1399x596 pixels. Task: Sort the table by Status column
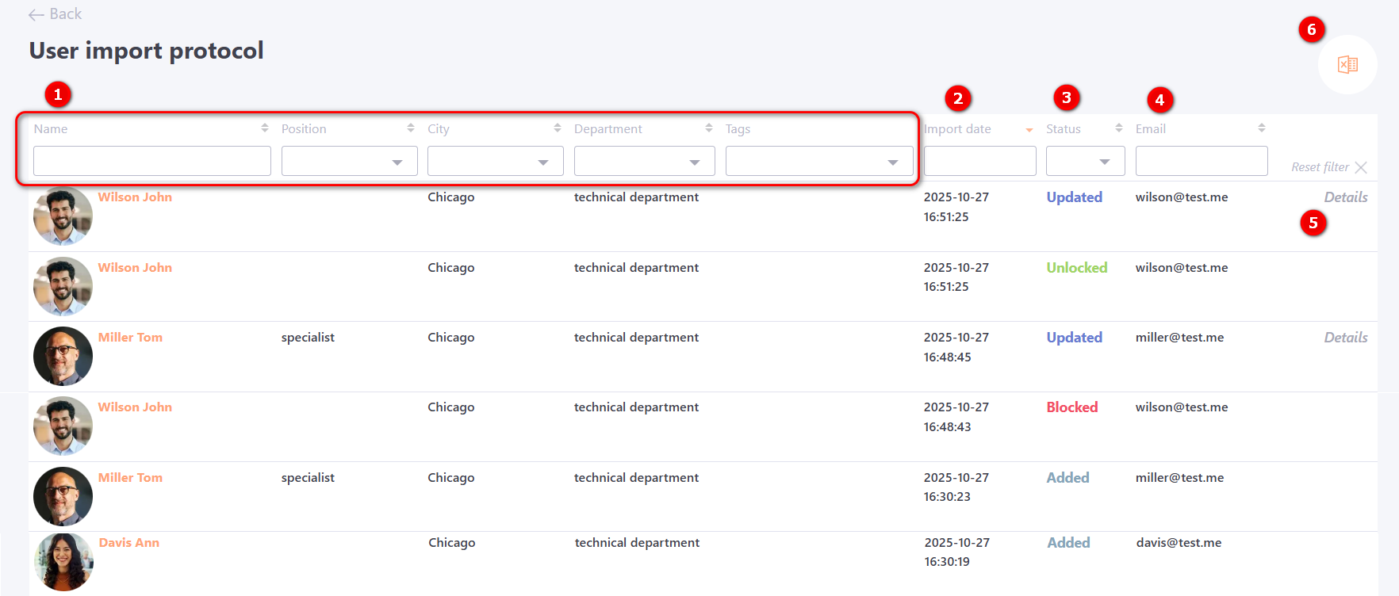[x=1119, y=128]
